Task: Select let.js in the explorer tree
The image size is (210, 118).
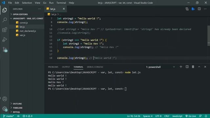Action: click(x=22, y=27)
